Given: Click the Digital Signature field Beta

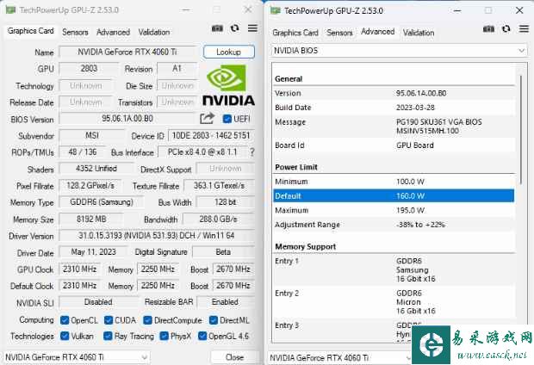Looking at the screenshot, I should [223, 252].
